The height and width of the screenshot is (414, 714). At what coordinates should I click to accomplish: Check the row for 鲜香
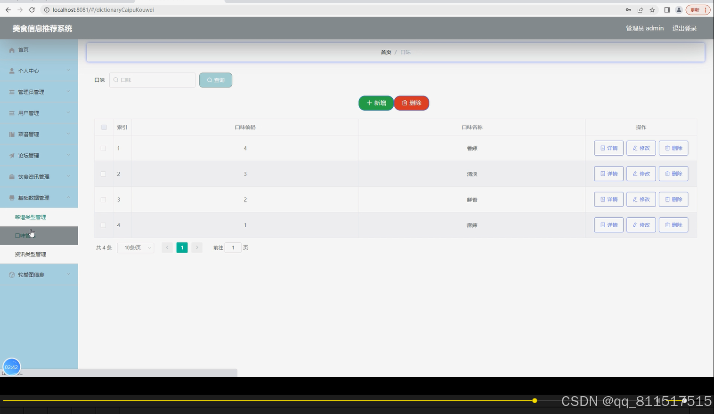click(103, 199)
